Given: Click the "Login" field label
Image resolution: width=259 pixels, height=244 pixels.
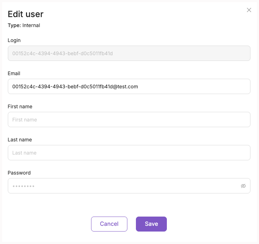Looking at the screenshot, I should [14, 40].
